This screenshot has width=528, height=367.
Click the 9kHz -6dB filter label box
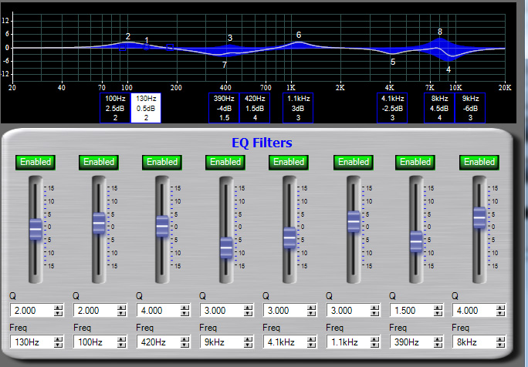pos(470,109)
